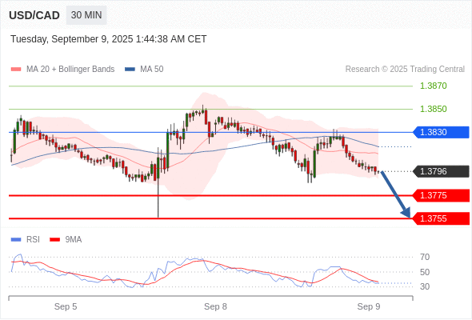472x320 pixels.
Task: Click the 30 MIN timeframe badge
Action: click(86, 15)
